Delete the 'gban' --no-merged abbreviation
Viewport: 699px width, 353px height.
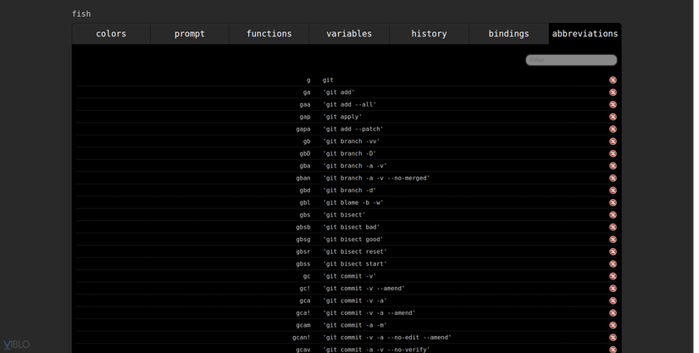tap(613, 178)
